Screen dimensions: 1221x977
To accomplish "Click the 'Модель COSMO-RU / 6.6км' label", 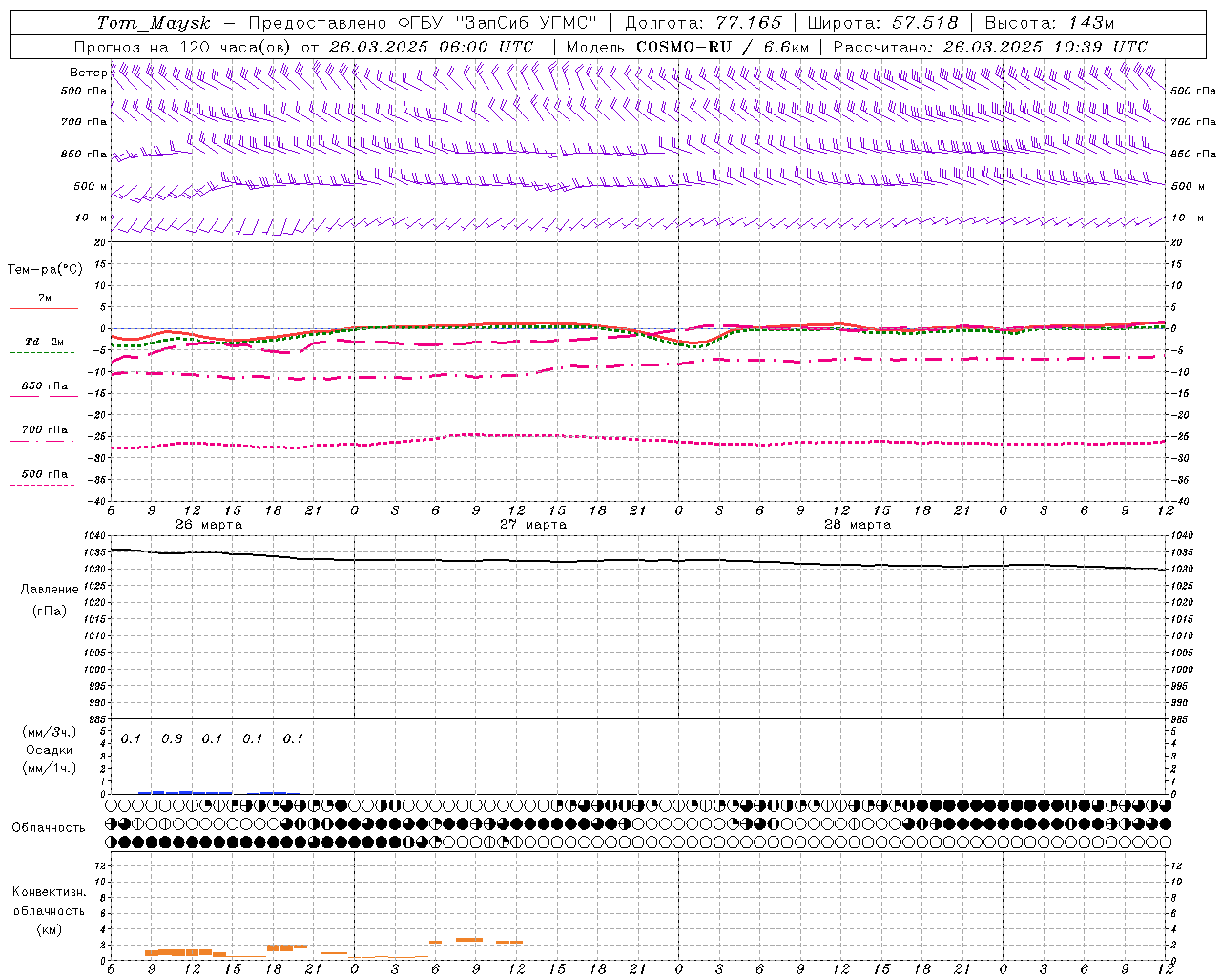I will pyautogui.click(x=687, y=47).
